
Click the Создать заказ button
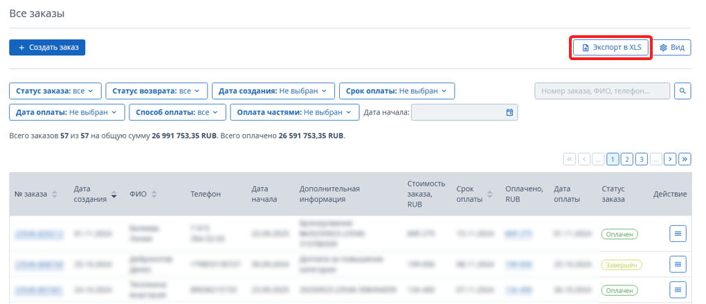47,47
